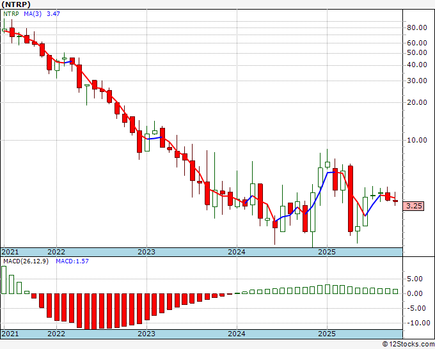
Task: Click the MA(3) indicator label
Action: point(33,14)
